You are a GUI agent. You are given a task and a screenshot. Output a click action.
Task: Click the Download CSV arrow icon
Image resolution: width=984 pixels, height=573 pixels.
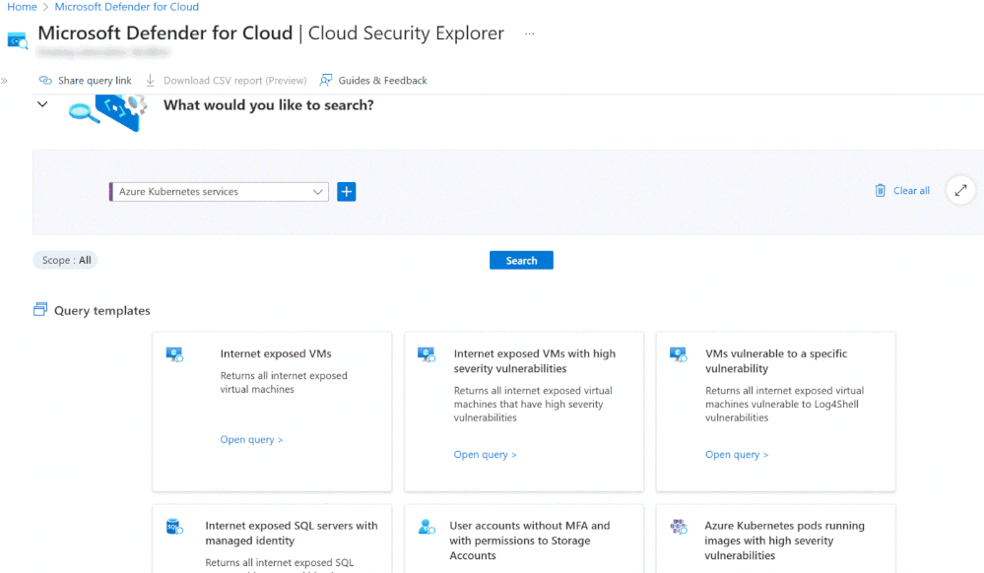[x=150, y=81]
